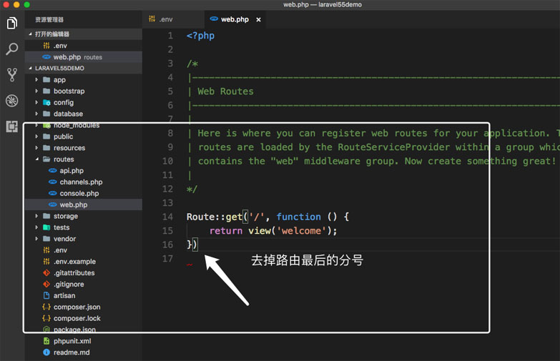Select web.php in routes folder
Viewport: 560px width, 361px height.
tap(84, 204)
